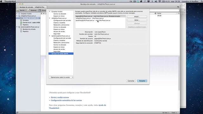Collapse info@24x7host.com.ar in the main sidebar
Viewport: 203px width, 114px height.
(x=17, y=16)
